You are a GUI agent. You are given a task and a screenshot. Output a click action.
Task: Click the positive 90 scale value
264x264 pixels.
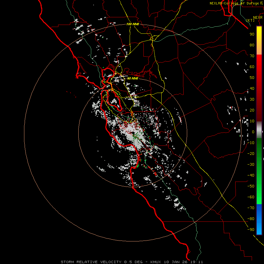tap(252, 34)
